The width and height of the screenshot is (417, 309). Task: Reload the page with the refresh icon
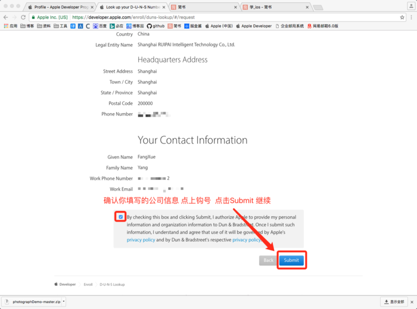pos(23,17)
